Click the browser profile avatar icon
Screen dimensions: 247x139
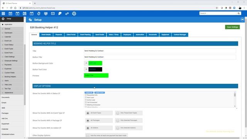click(240, 8)
